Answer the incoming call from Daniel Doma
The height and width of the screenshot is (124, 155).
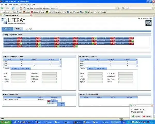pos(136,117)
